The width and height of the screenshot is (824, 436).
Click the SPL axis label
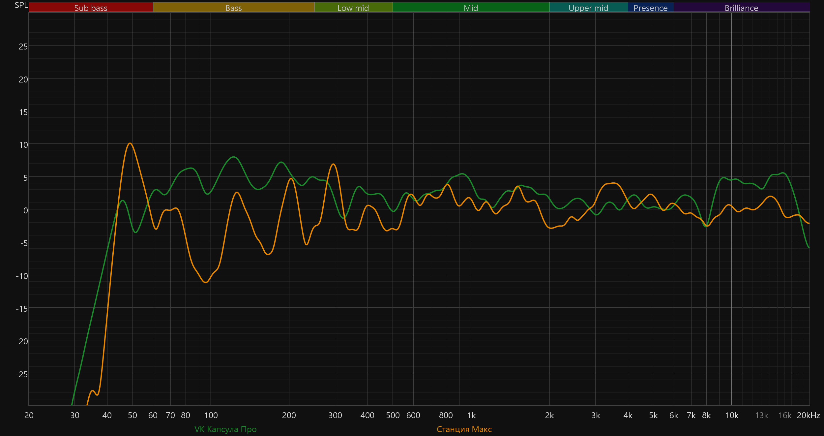(21, 5)
